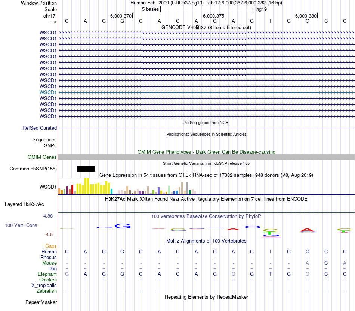Open the GTEx 'Gene Expression in 54 tissues' title

pos(206,175)
